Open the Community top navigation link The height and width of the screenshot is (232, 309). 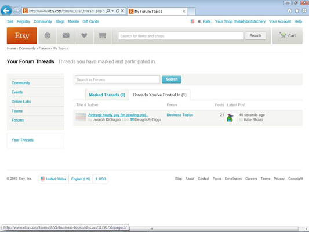pyautogui.click(x=42, y=21)
